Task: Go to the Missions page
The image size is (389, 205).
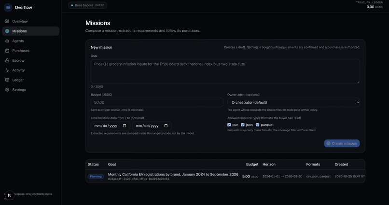Action: click(x=31, y=31)
